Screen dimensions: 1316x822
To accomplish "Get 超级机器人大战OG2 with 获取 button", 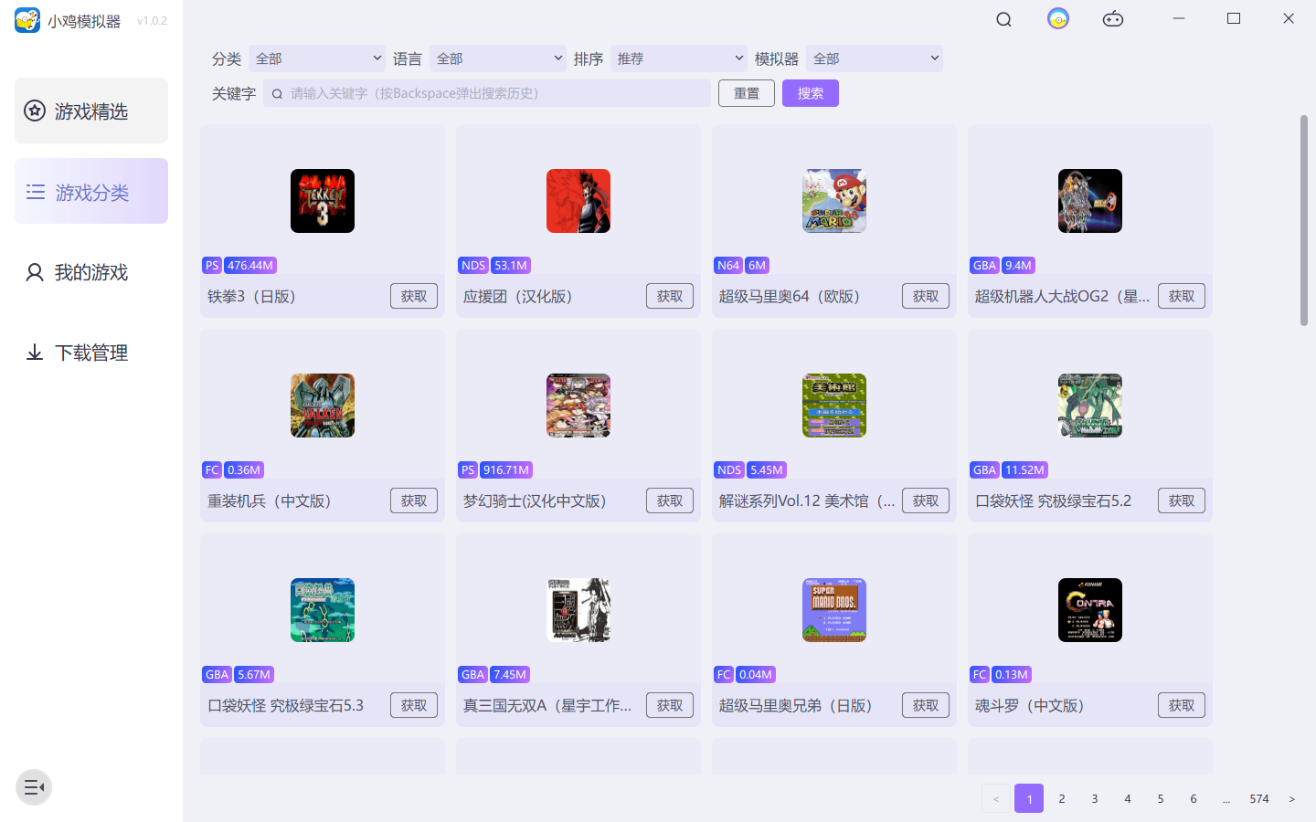I will (1182, 296).
